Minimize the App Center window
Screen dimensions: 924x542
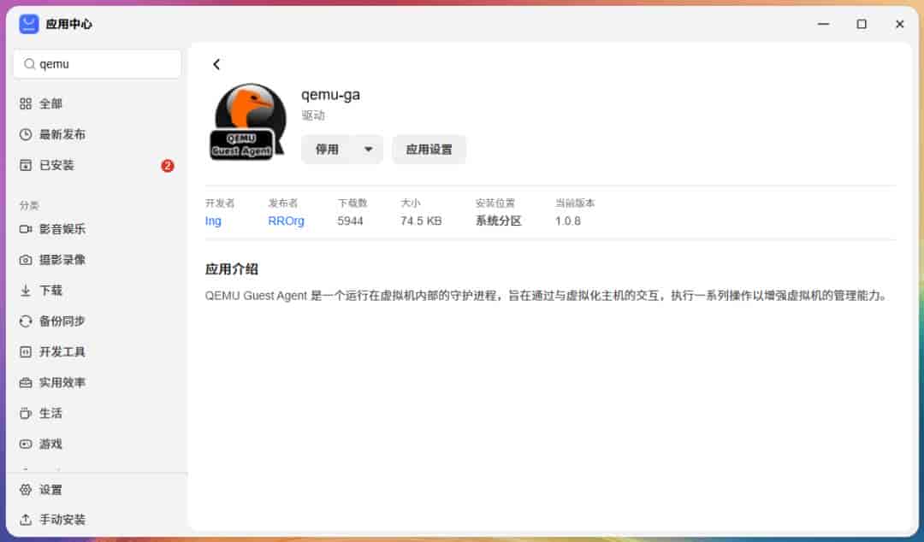(x=824, y=24)
